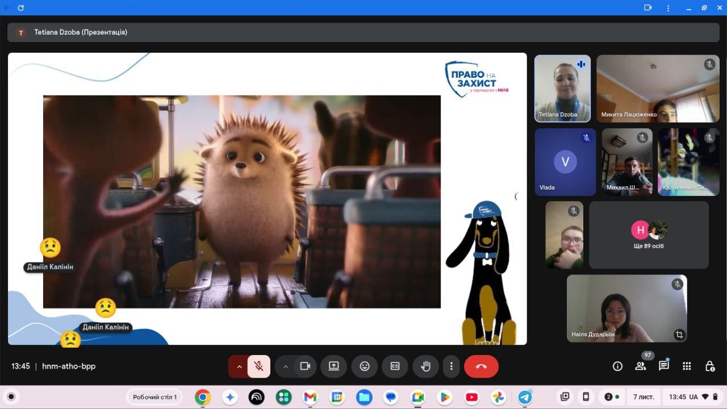Click crop icon on Наіля Дударьок tile
Screen dimensions: 727x409
pyautogui.click(x=679, y=335)
